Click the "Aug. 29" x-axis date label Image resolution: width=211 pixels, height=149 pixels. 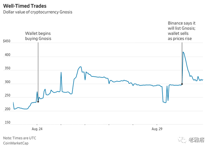coord(156,129)
